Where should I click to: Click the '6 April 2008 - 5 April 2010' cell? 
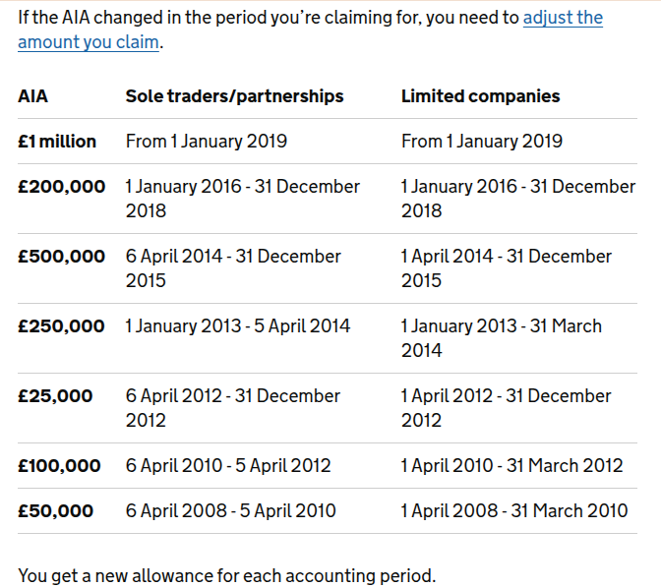point(230,511)
